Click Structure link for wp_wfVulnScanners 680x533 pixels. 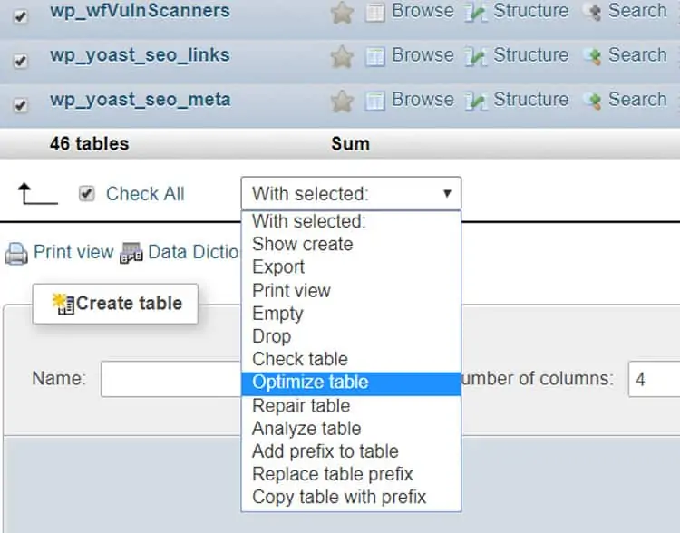pyautogui.click(x=530, y=10)
